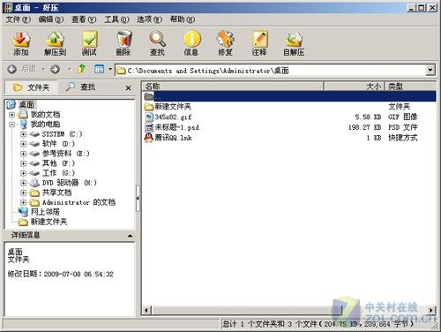Run the 测试 (Test) archive tool
The image size is (441, 332).
pos(89,43)
